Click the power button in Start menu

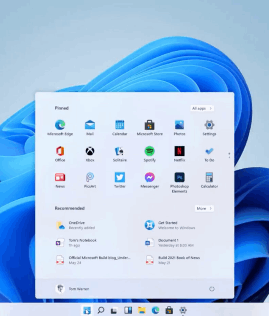[211, 289]
